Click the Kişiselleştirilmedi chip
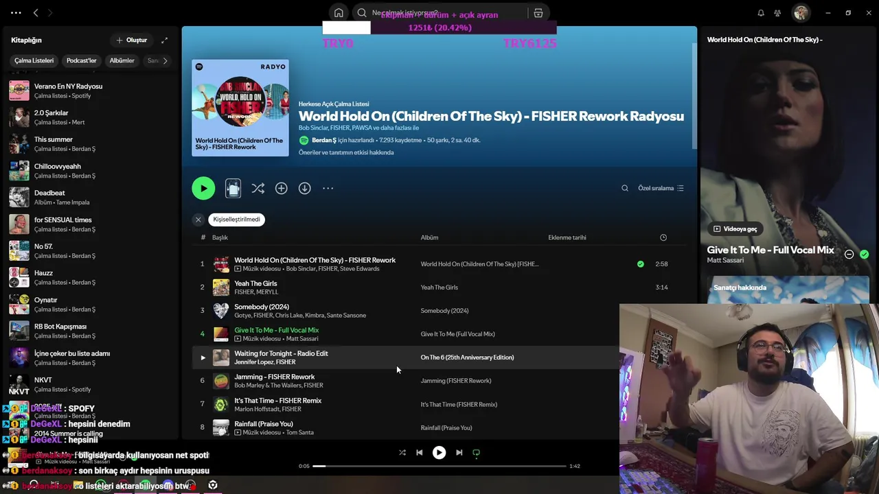This screenshot has width=879, height=494. tap(236, 220)
